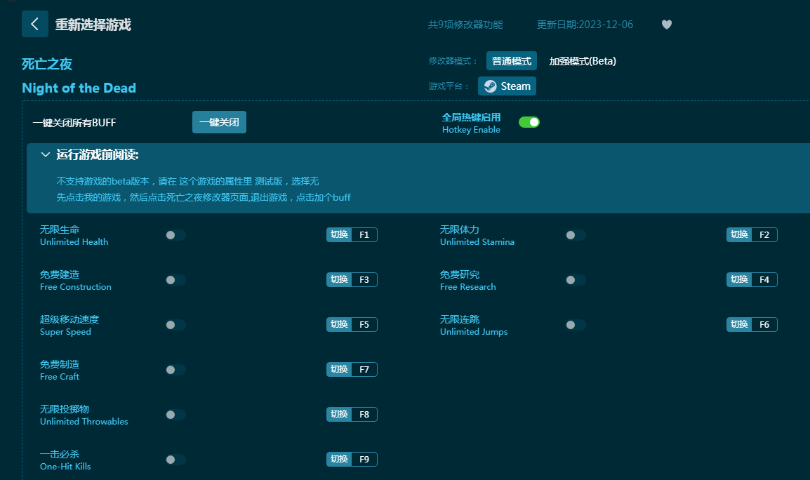
Task: Collapse the 运行游戏前阅读 section chevron
Action: click(x=46, y=154)
